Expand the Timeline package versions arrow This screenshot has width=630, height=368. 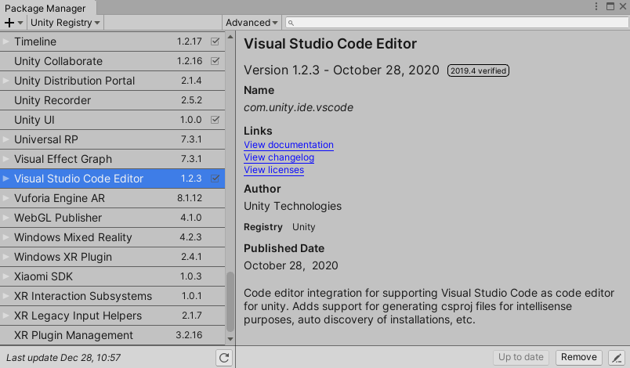pyautogui.click(x=6, y=41)
